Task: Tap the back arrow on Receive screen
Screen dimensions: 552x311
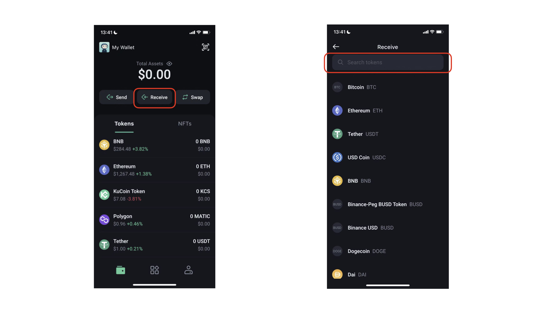Action: pyautogui.click(x=336, y=47)
